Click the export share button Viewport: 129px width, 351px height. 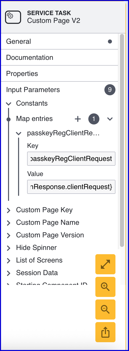(105, 332)
